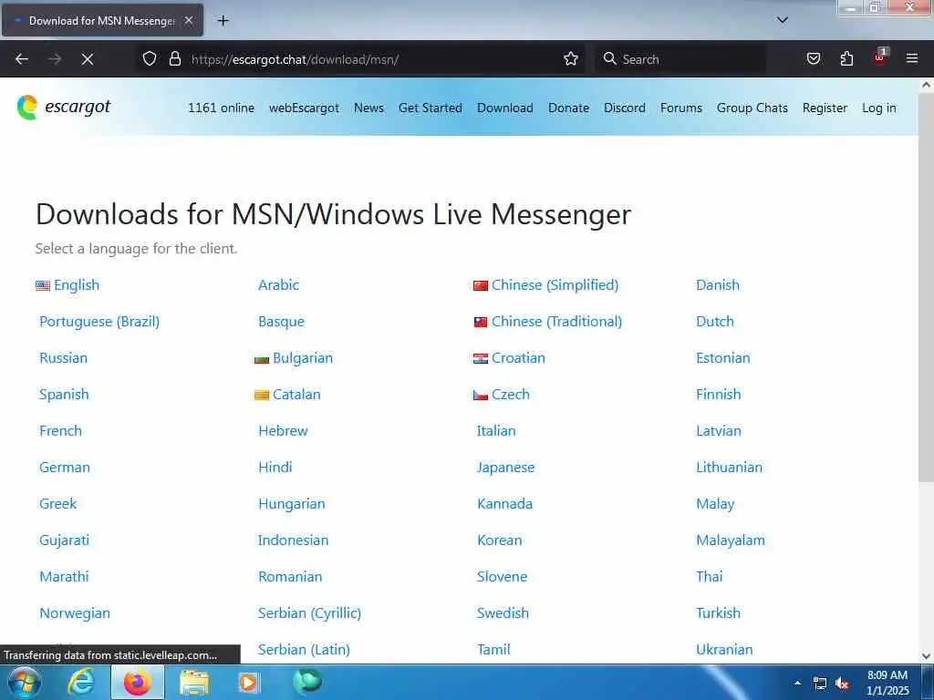Choose Chinese (Simplified) language

click(x=555, y=285)
